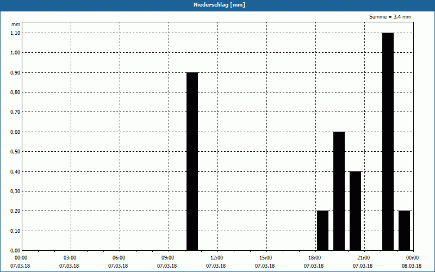This screenshot has height=272, width=435.
Task: Click the 00:00 time label for 08.03.18
Action: pos(413,258)
